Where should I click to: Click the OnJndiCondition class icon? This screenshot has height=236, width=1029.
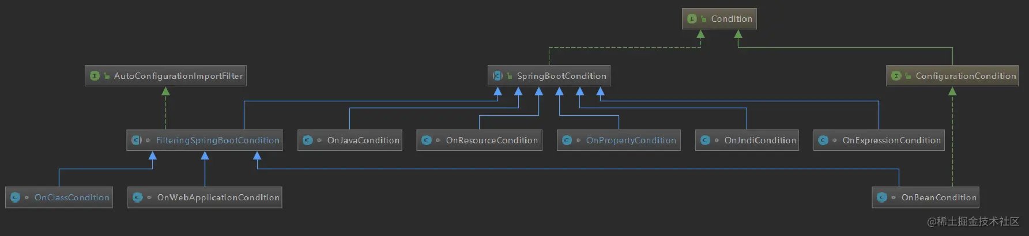point(705,140)
